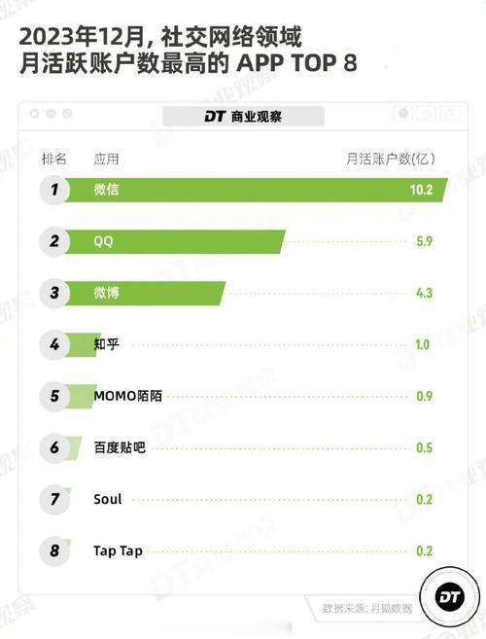Select the 知乎 app label
486x639 pixels.
[x=106, y=344]
